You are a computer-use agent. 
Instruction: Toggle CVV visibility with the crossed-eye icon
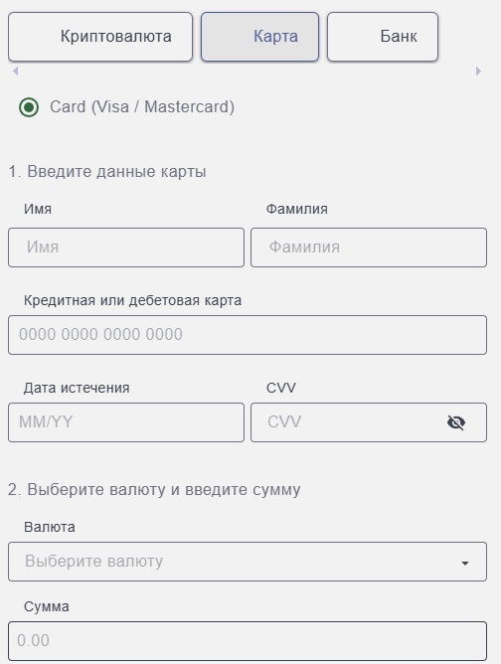pyautogui.click(x=456, y=422)
